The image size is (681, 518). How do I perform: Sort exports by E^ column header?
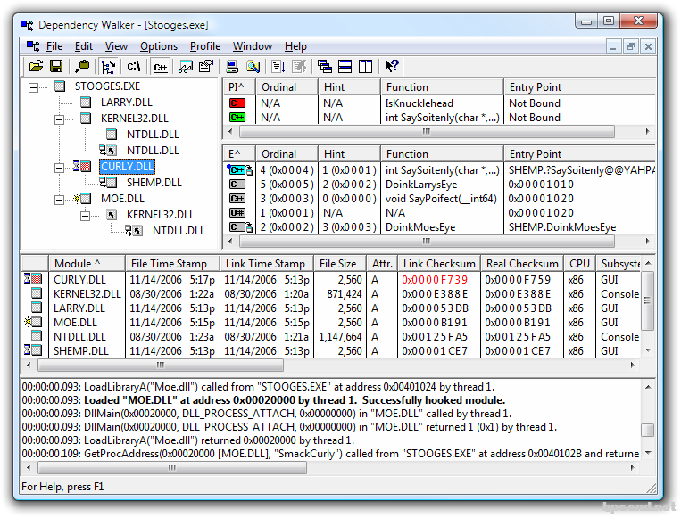pos(239,154)
